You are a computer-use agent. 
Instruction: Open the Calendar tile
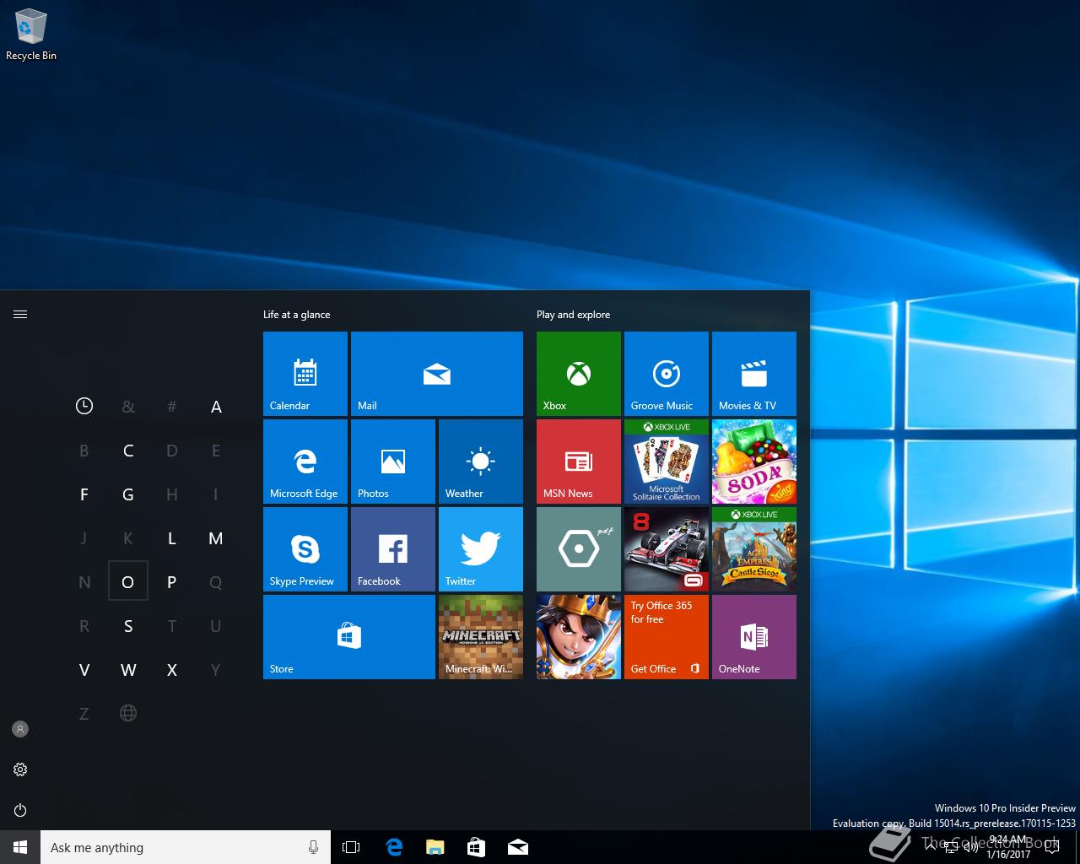pyautogui.click(x=305, y=374)
